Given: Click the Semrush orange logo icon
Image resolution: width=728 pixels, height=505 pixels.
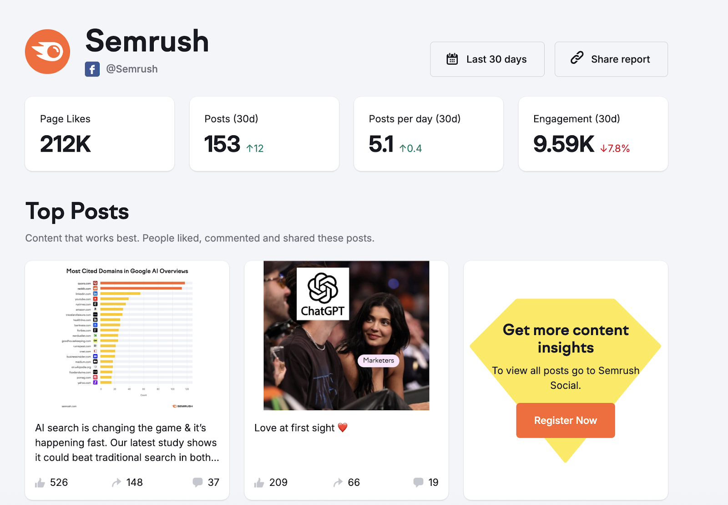Looking at the screenshot, I should click(47, 52).
